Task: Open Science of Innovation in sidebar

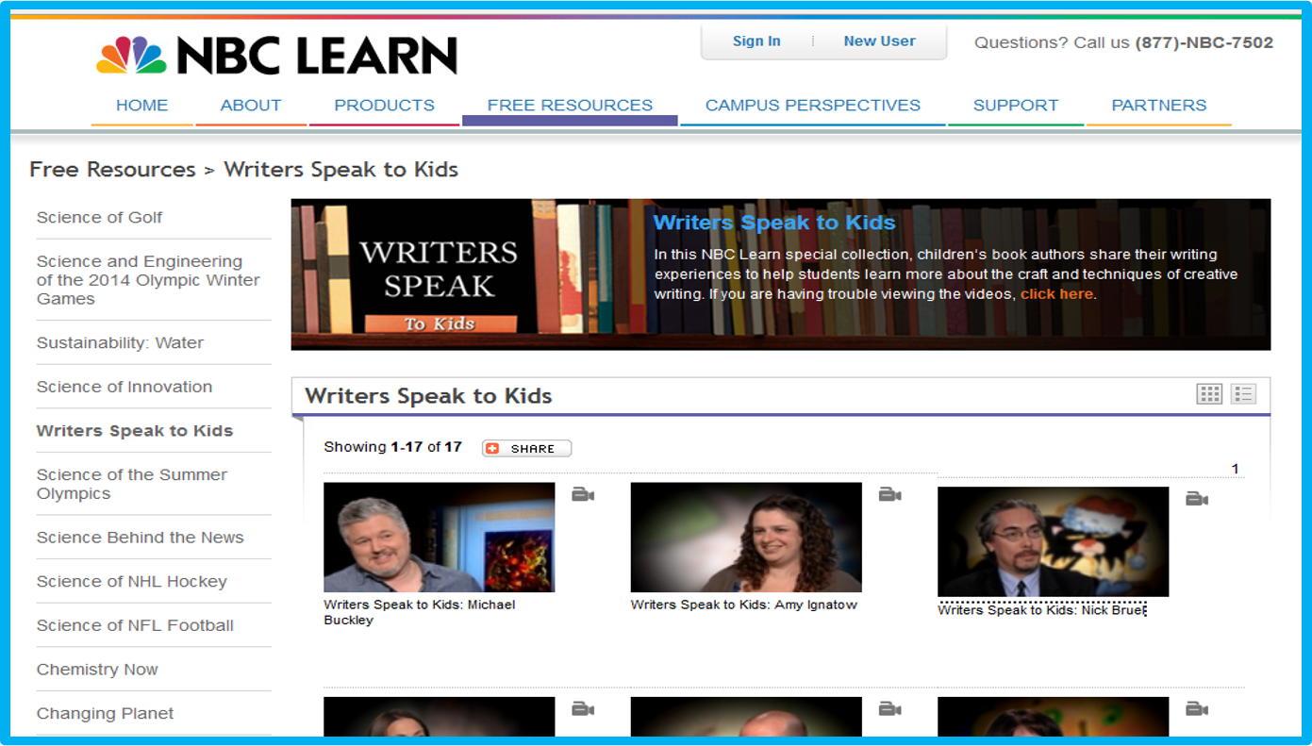Action: coord(125,387)
